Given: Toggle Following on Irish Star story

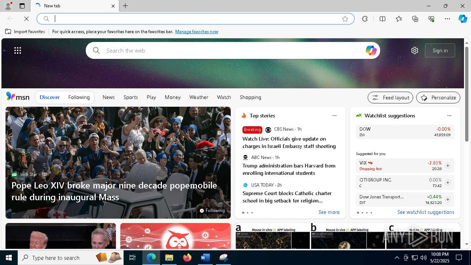Looking at the screenshot, I should point(212,211).
